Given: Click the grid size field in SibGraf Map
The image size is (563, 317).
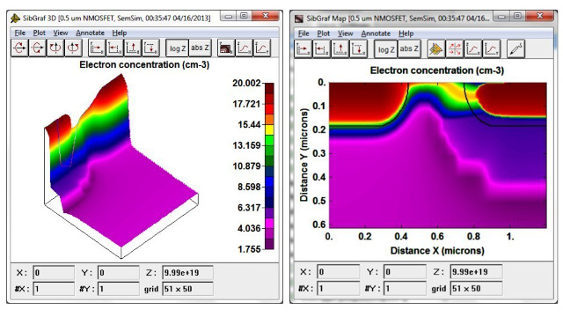Looking at the screenshot, I should (476, 288).
